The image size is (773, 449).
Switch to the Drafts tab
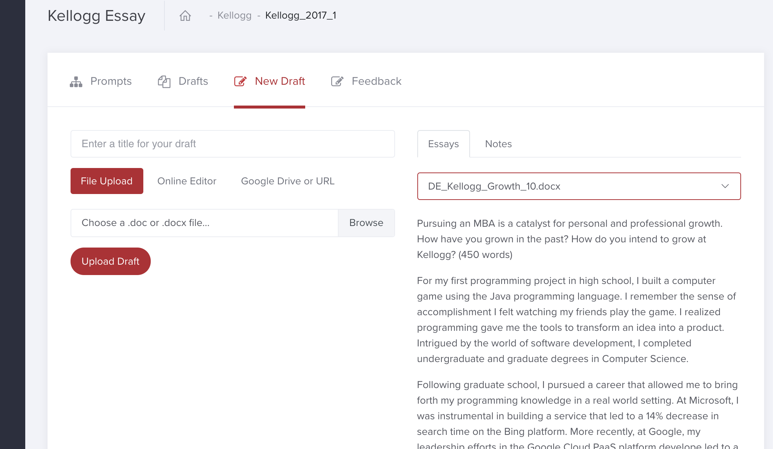point(193,81)
